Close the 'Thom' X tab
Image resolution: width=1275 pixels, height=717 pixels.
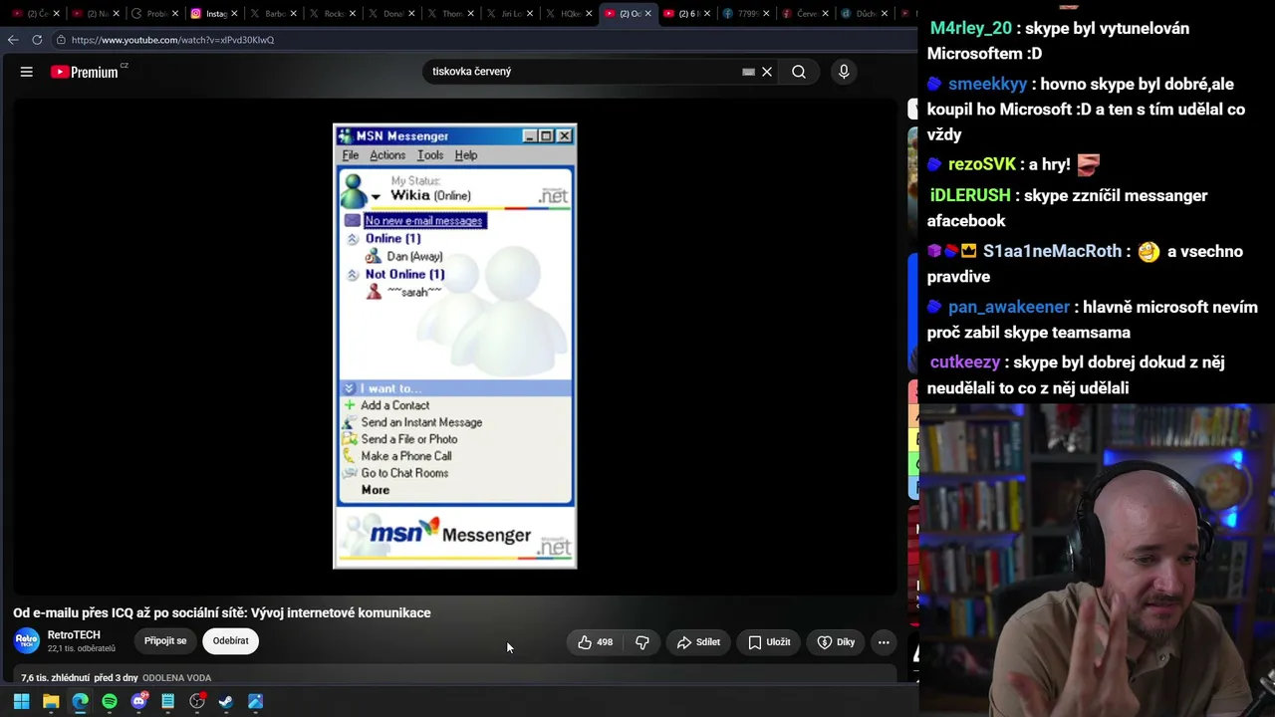coord(470,14)
